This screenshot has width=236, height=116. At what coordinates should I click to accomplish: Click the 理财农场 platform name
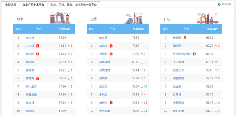click(178, 111)
